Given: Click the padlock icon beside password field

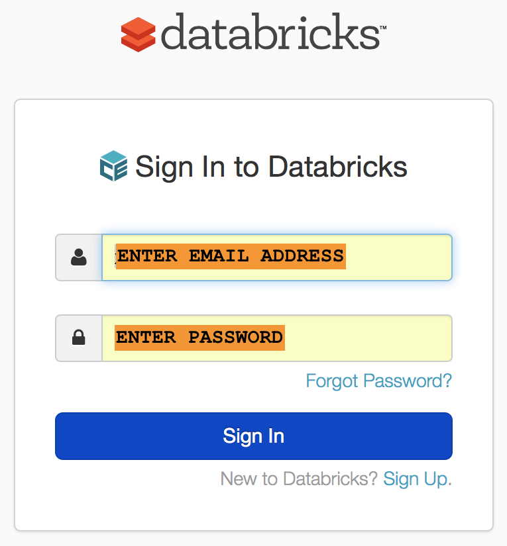Looking at the screenshot, I should (x=79, y=338).
